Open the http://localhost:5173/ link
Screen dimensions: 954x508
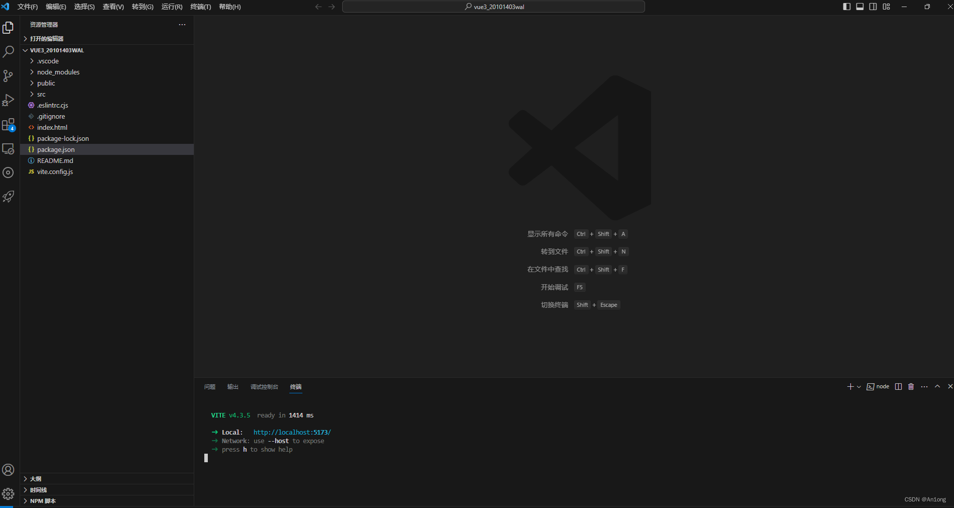[x=292, y=432]
